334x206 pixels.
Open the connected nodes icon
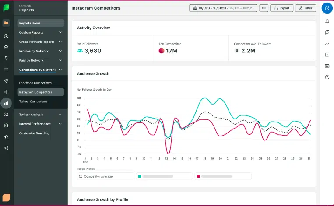[x=6, y=148]
